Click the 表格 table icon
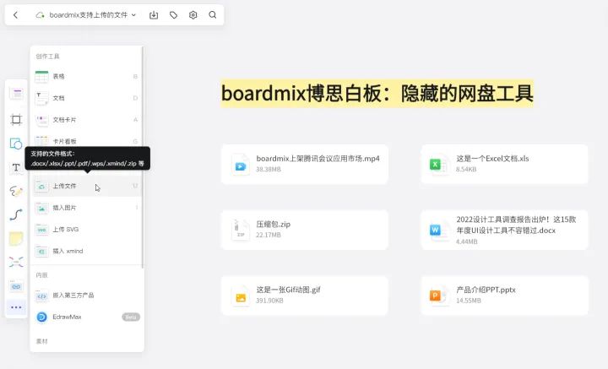Image resolution: width=608 pixels, height=369 pixels. (41, 77)
